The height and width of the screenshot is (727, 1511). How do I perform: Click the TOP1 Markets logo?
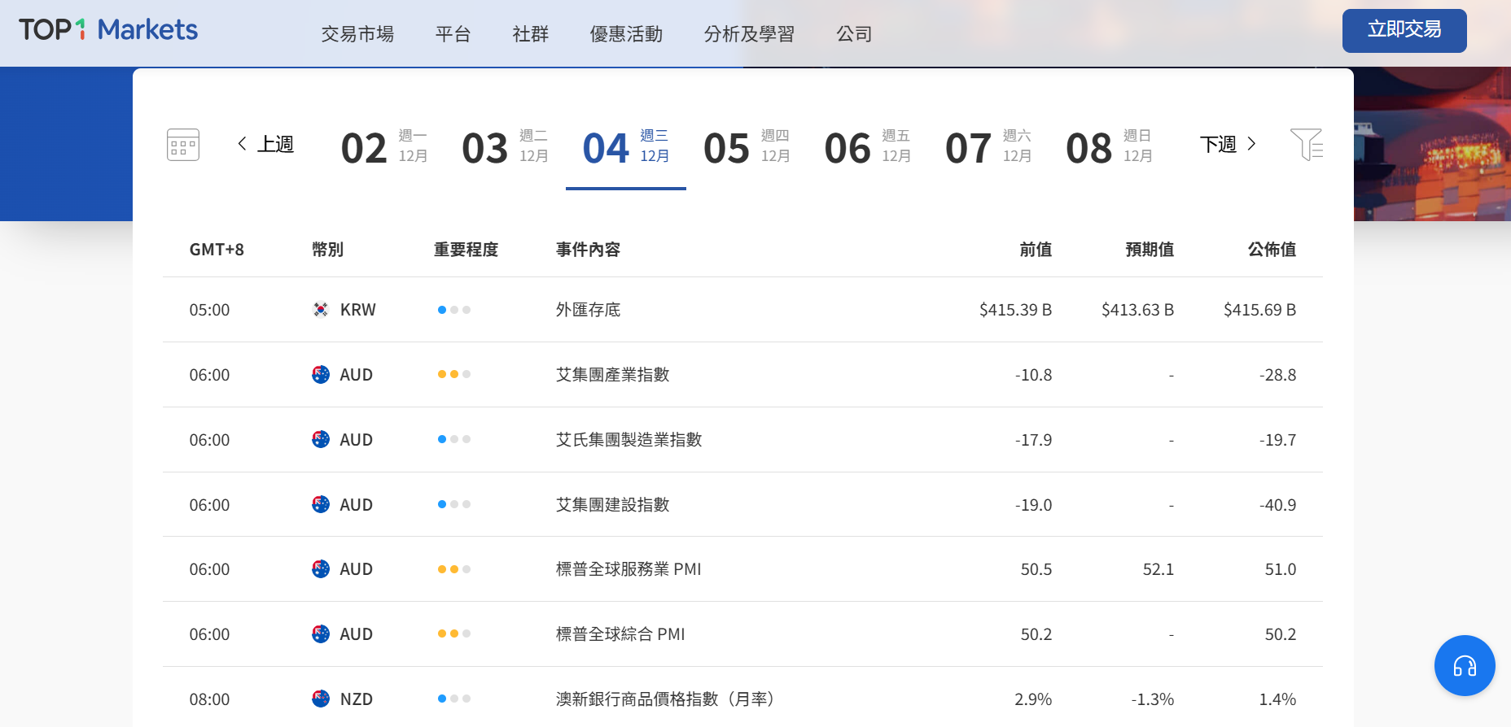click(108, 30)
